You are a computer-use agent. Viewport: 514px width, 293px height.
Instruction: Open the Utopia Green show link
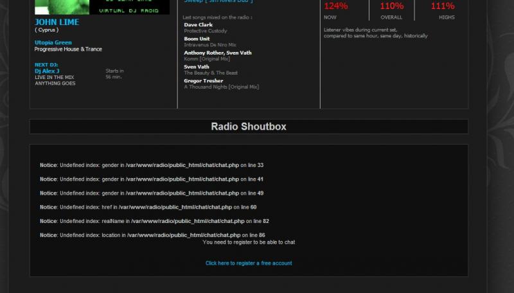(x=53, y=42)
